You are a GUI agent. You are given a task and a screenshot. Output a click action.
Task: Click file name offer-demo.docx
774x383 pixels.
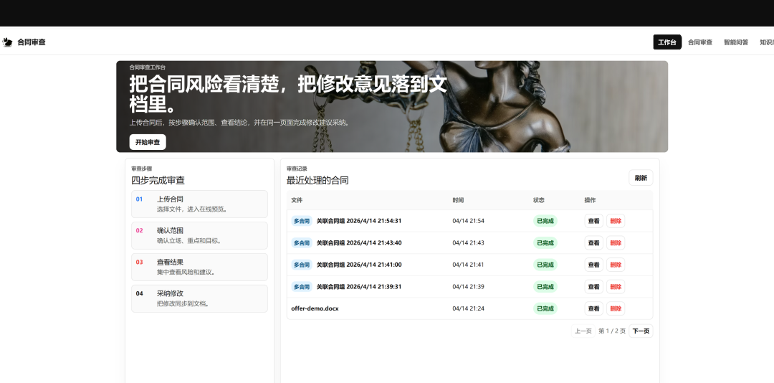[315, 308]
